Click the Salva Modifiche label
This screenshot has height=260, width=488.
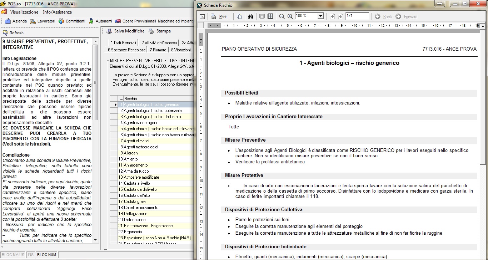(129, 31)
